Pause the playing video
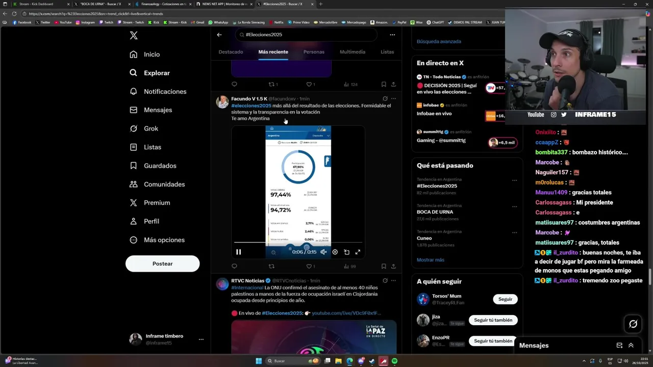 [238, 252]
